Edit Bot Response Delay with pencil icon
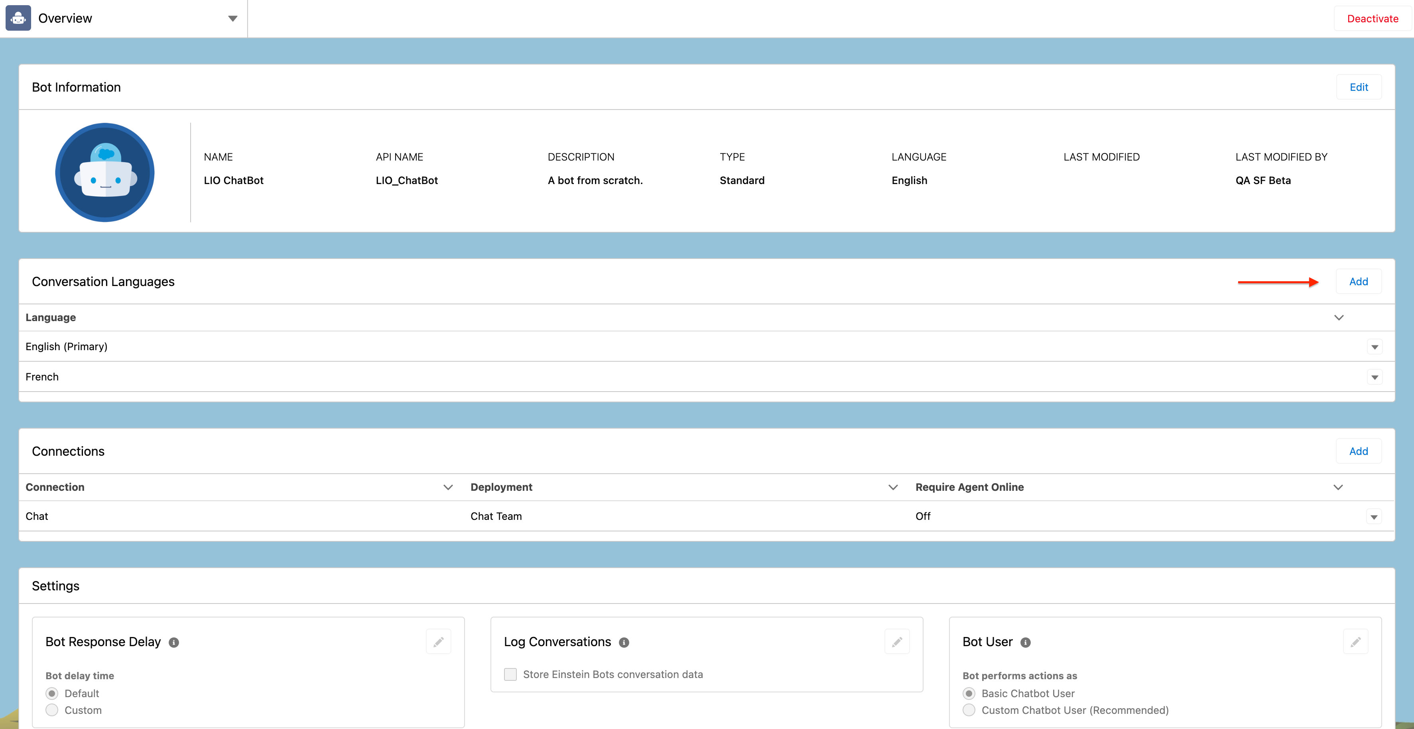 coord(438,642)
